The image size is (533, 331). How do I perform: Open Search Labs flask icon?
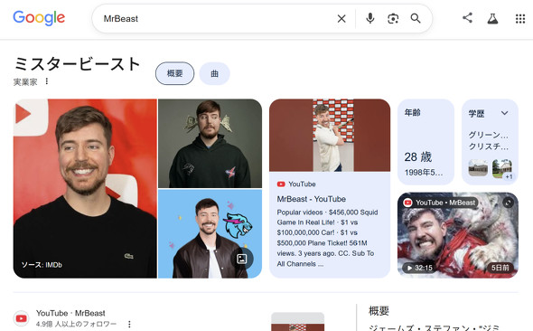[492, 18]
